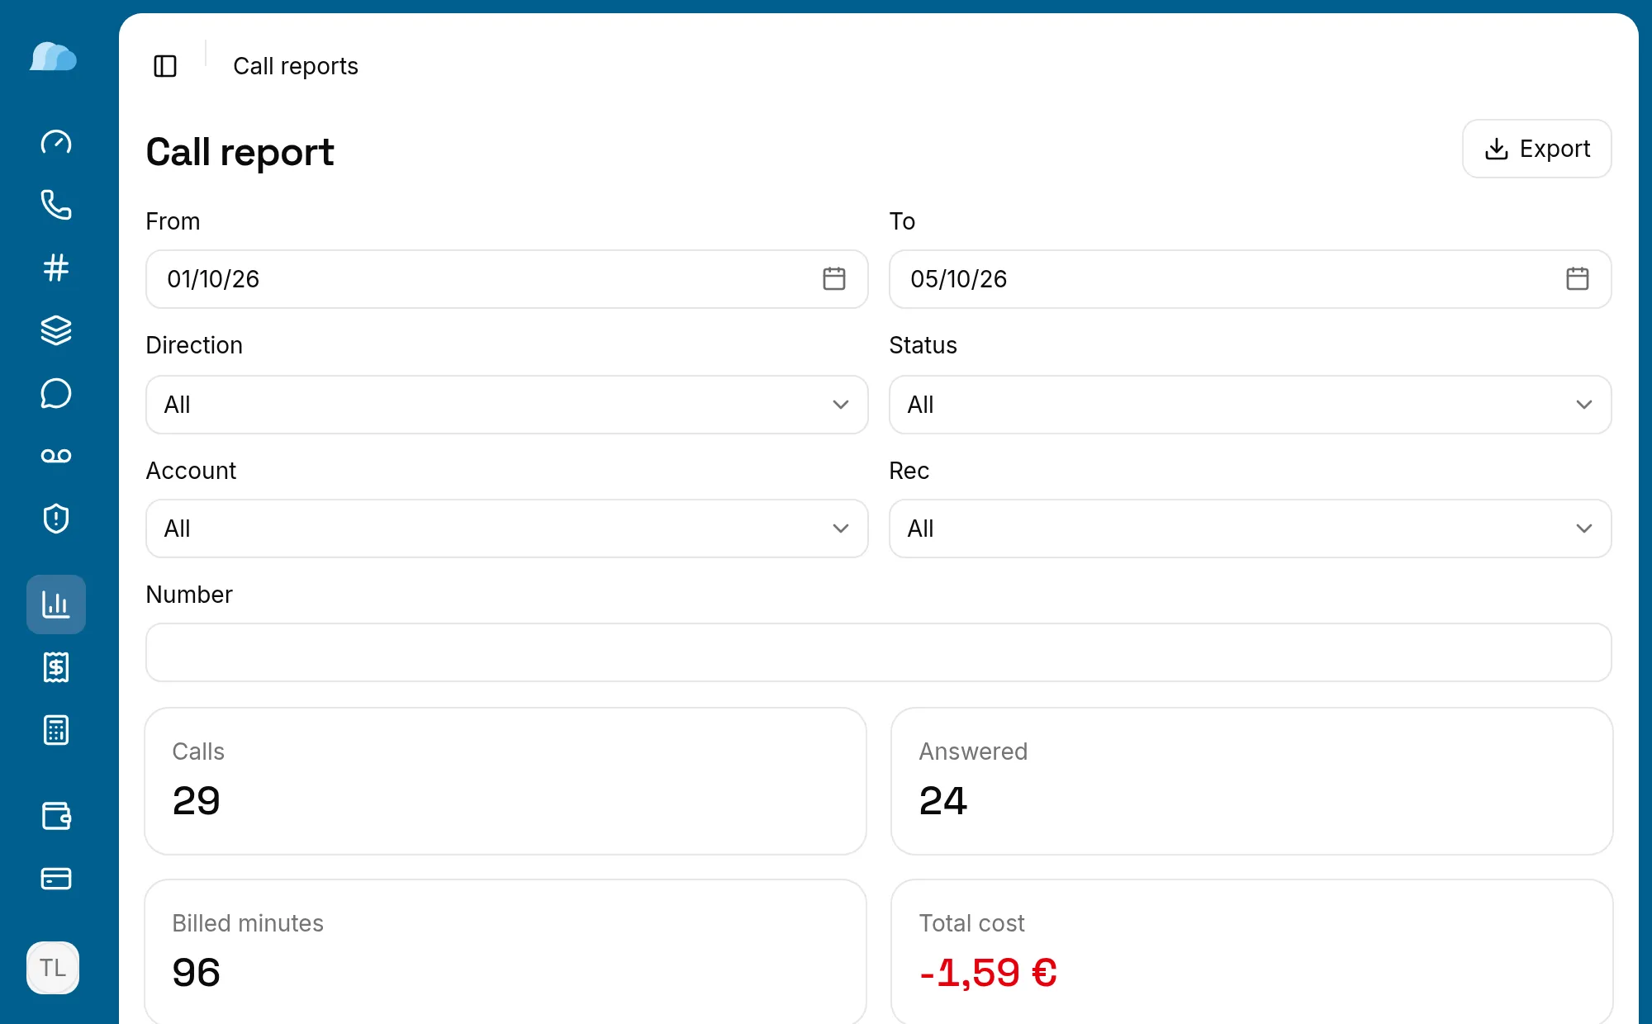Open the dashboard gauge icon in sidebar

(56, 142)
